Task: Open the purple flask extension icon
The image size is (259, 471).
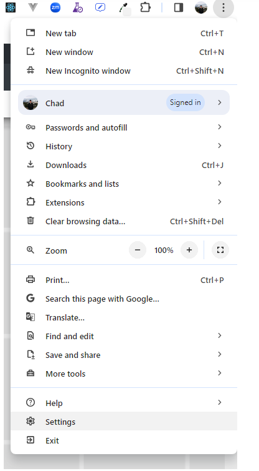Action: point(78,7)
